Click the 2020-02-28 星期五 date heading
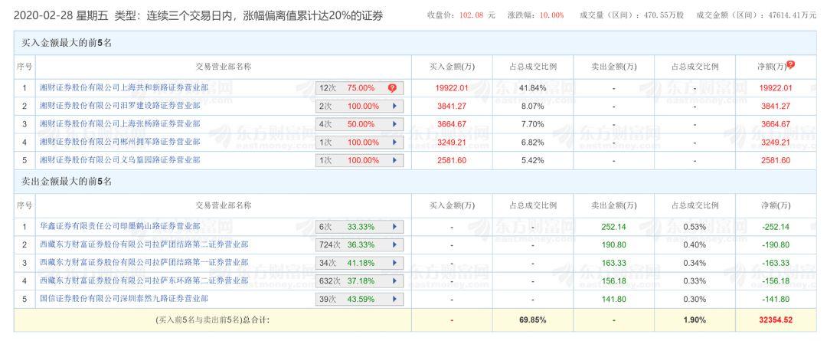The image size is (827, 341). (60, 16)
